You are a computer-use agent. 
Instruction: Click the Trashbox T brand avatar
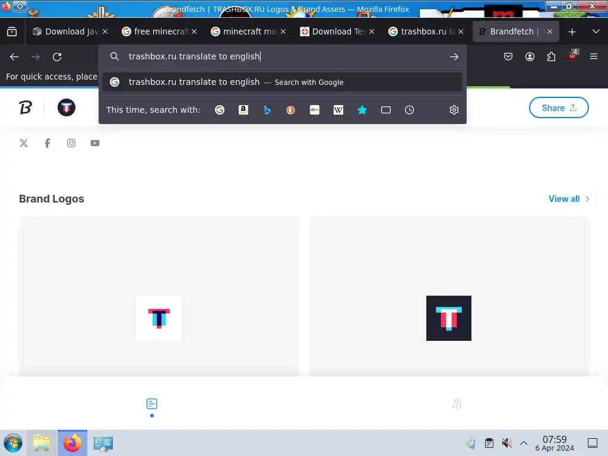(x=66, y=107)
